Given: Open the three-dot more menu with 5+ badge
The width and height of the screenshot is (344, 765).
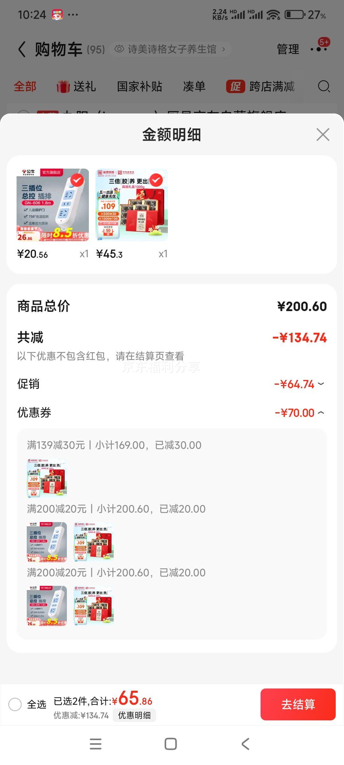Looking at the screenshot, I should pos(319,49).
